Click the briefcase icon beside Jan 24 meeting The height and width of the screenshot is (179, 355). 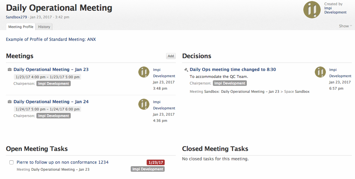pyautogui.click(x=10, y=102)
